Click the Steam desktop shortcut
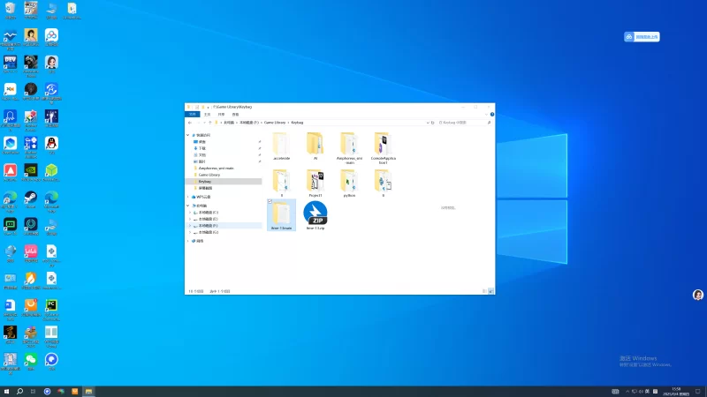This screenshot has width=707, height=397. point(31,197)
